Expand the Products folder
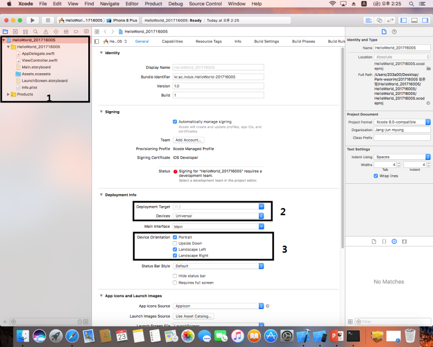433x347 pixels. pyautogui.click(x=8, y=94)
